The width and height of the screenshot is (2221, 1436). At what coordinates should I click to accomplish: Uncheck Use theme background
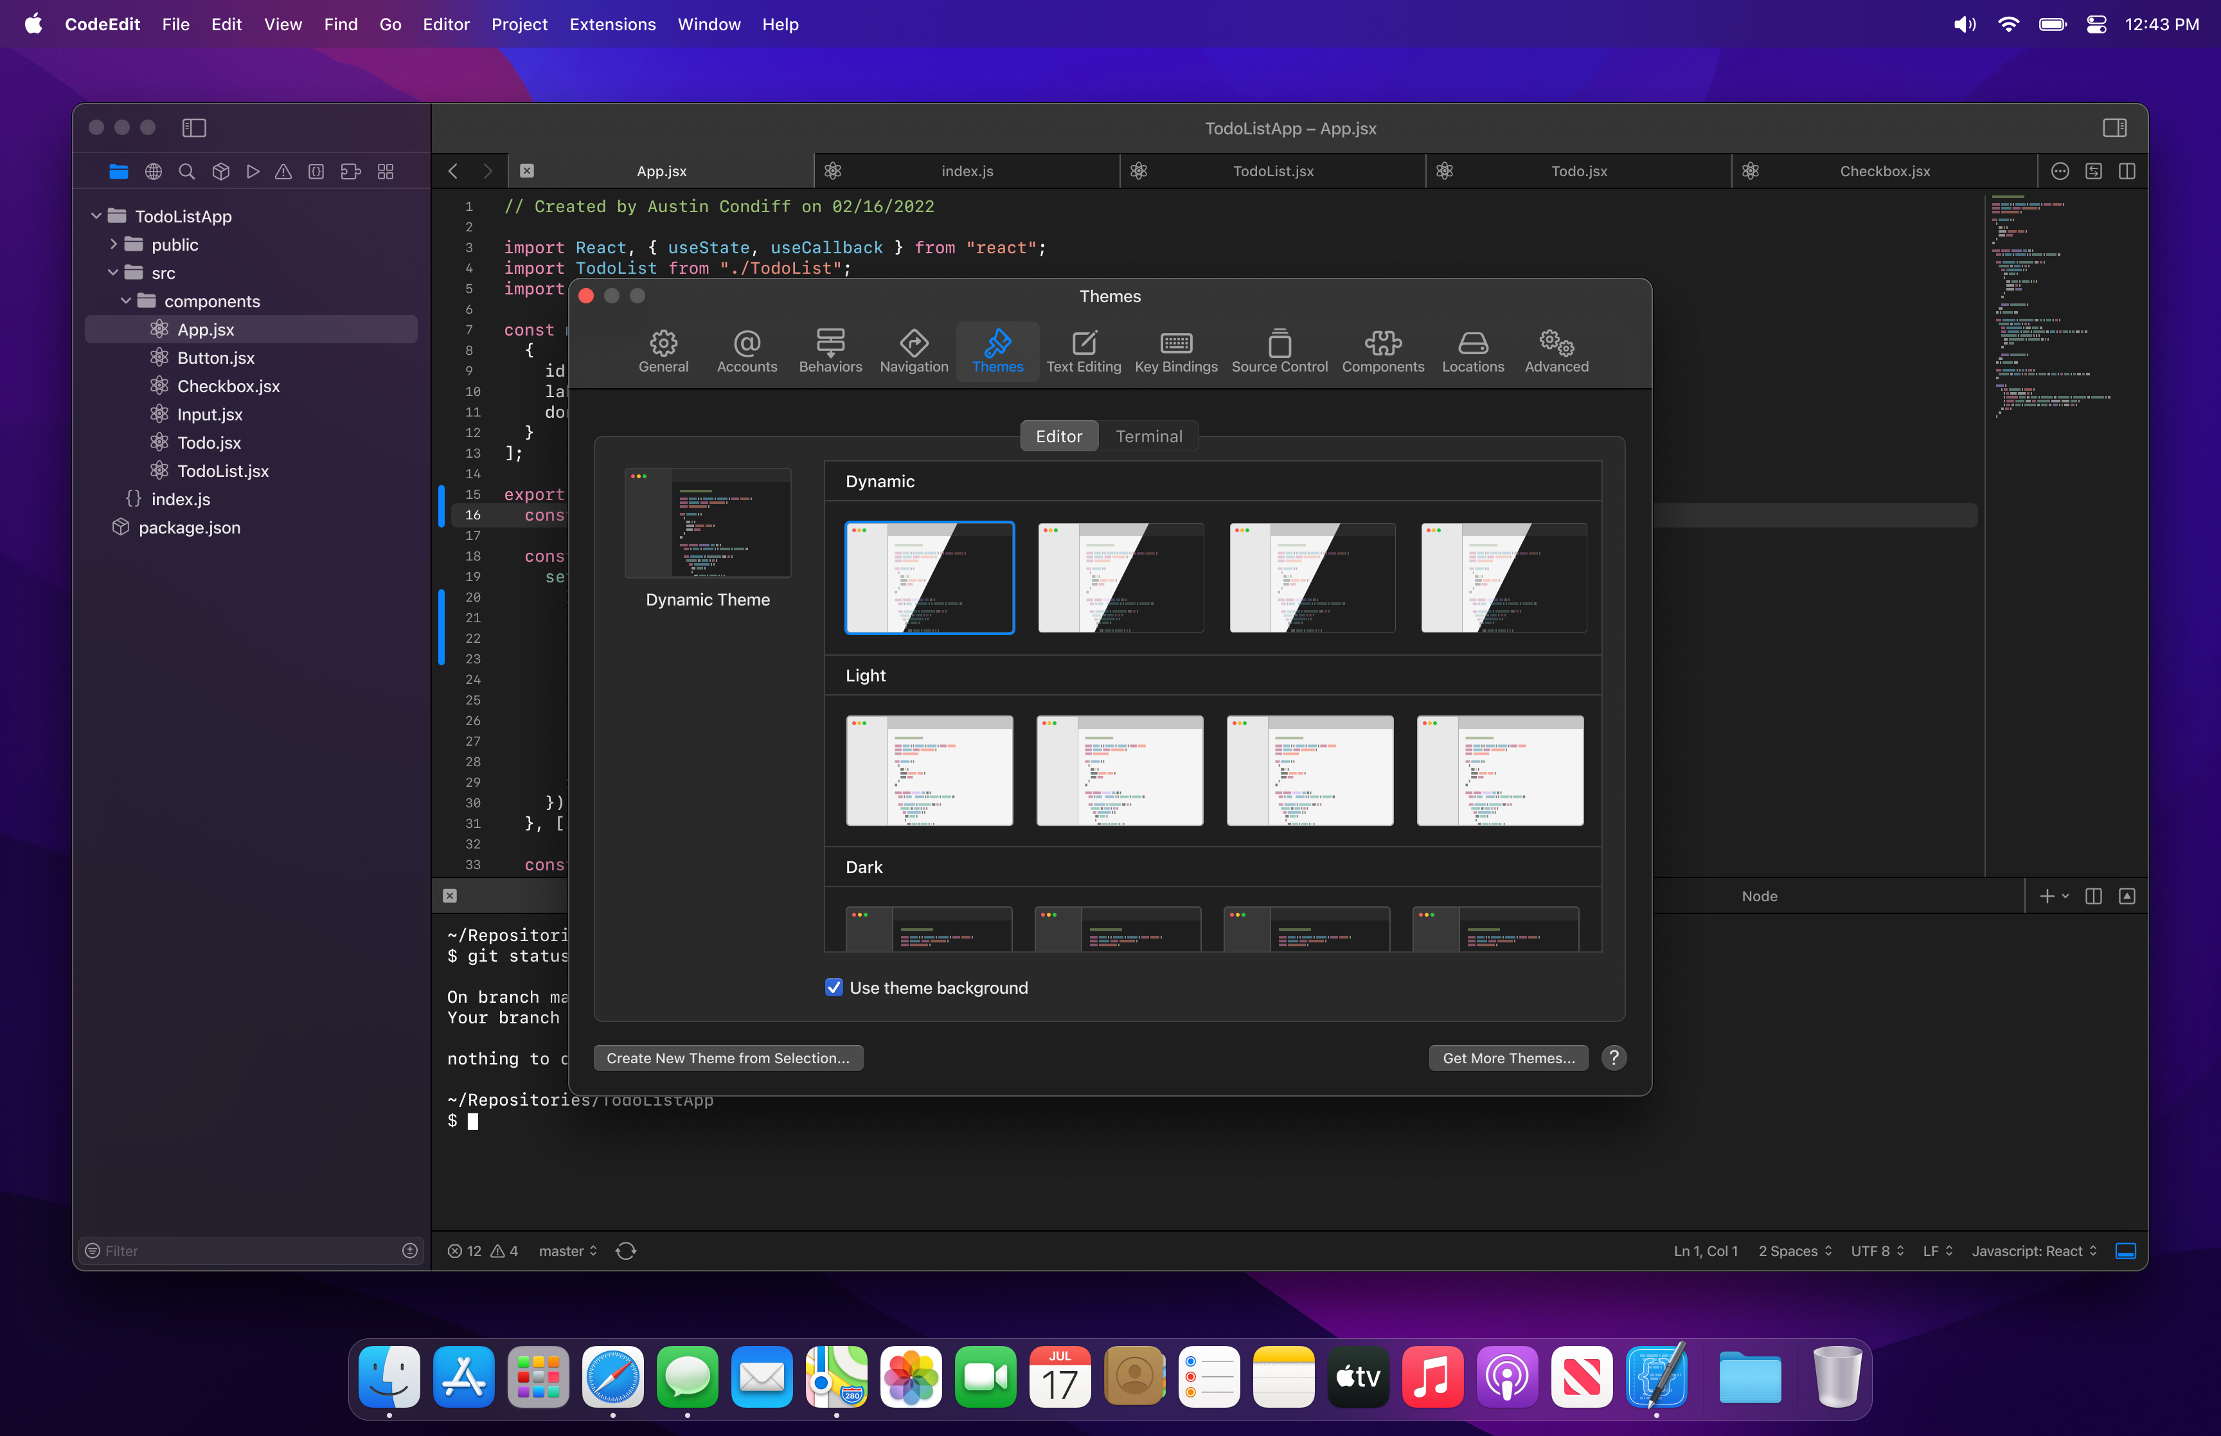pyautogui.click(x=834, y=987)
